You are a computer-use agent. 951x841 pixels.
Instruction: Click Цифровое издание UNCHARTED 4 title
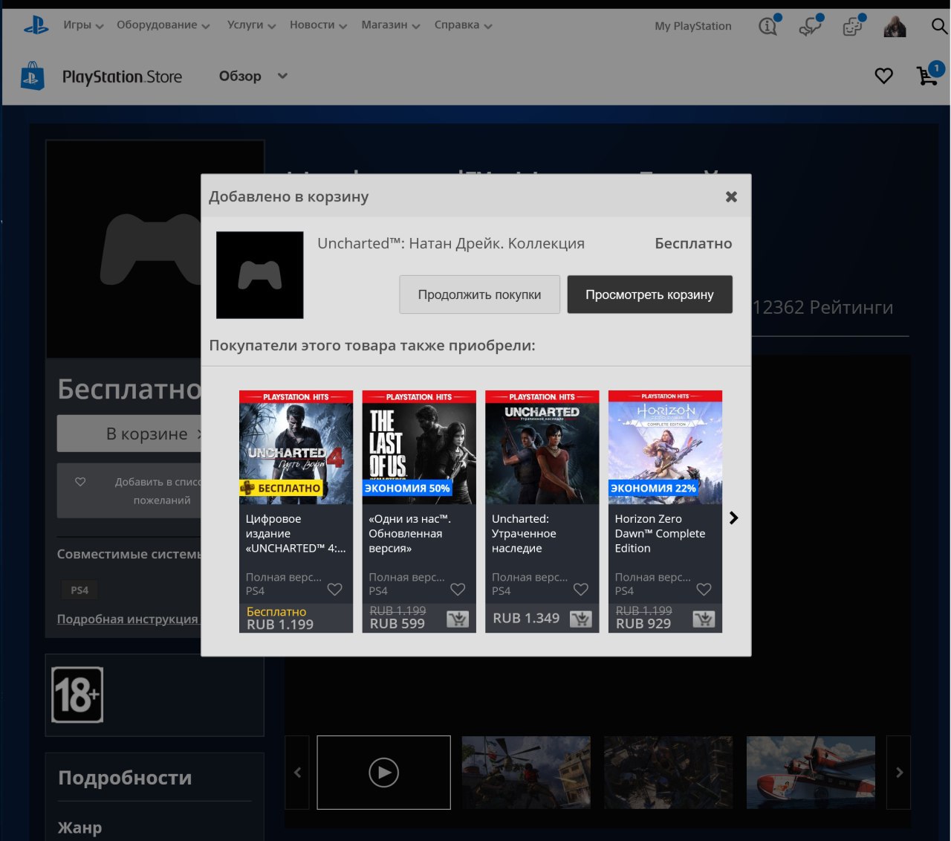point(296,533)
